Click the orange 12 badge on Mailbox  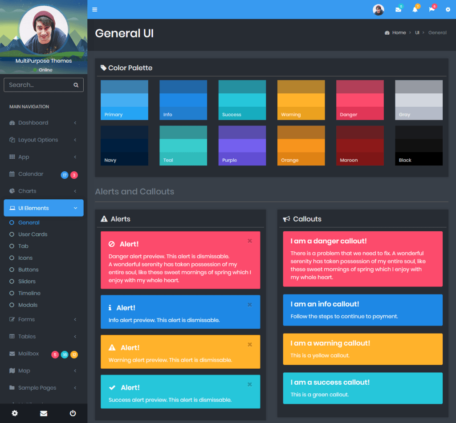[x=74, y=355]
